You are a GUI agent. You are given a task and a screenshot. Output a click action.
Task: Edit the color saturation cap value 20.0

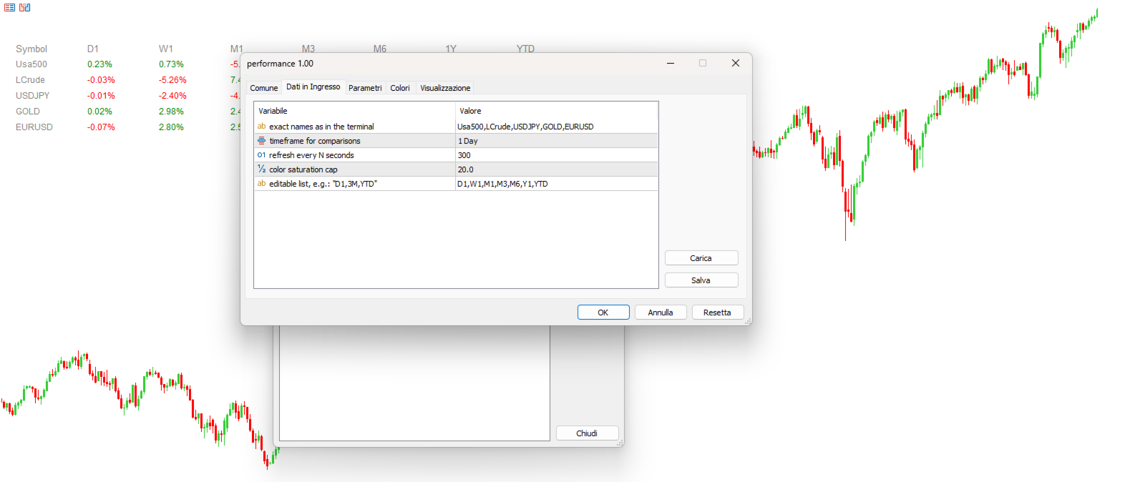tap(557, 169)
